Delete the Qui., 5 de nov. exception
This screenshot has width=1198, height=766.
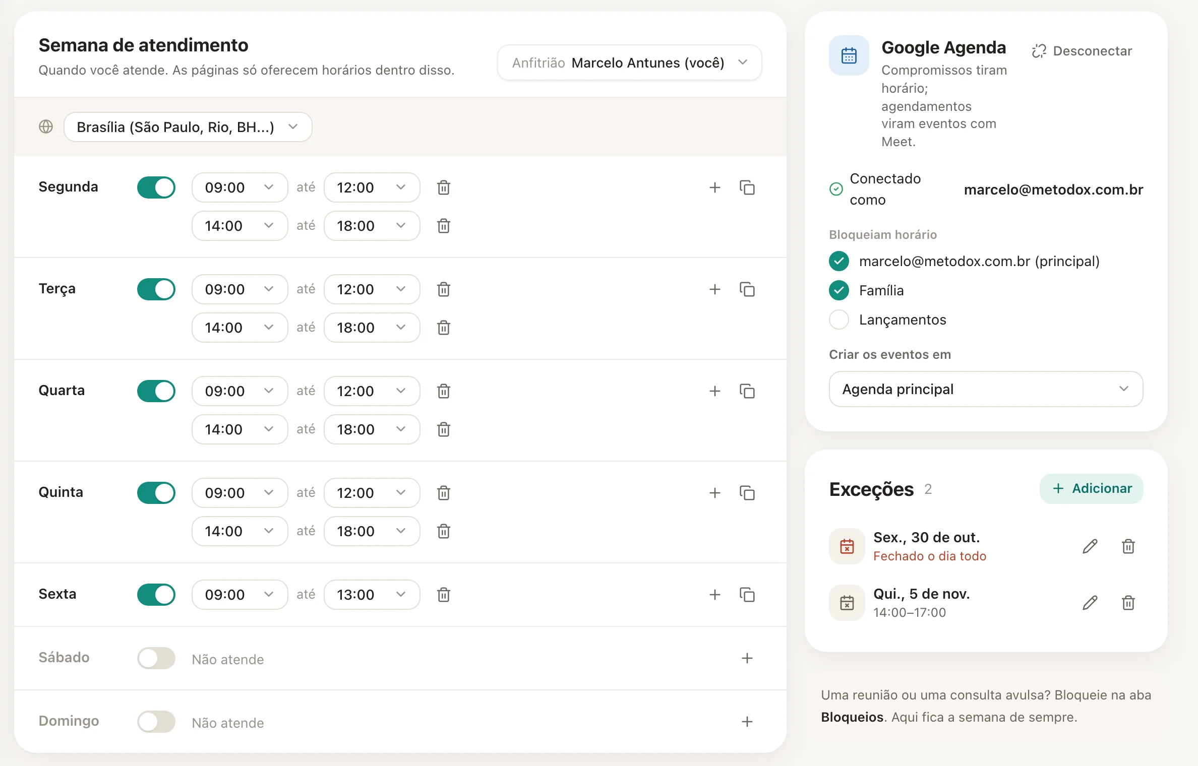tap(1128, 603)
